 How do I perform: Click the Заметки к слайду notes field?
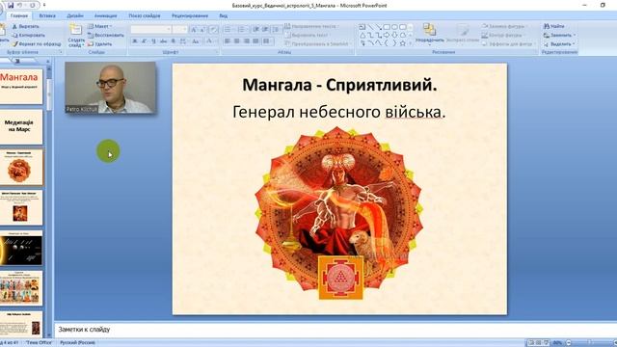335,330
